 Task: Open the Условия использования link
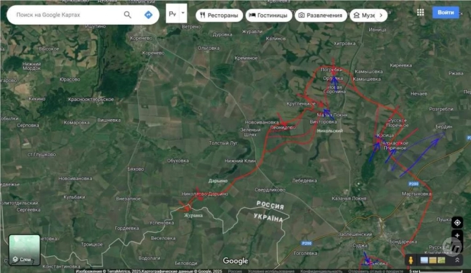point(271,271)
